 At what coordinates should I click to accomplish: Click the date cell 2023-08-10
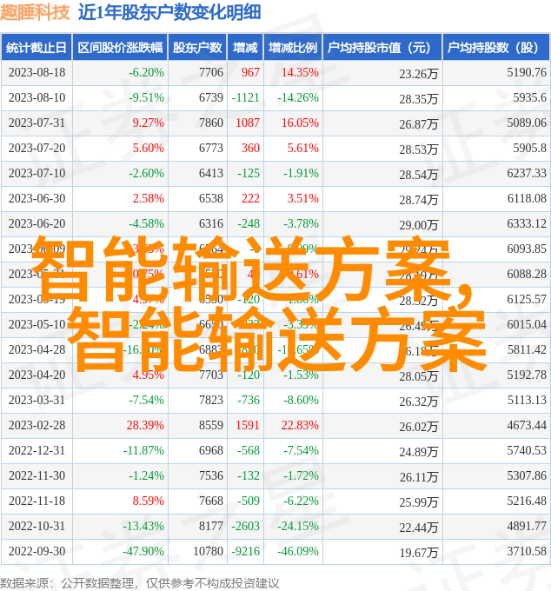tap(37, 97)
